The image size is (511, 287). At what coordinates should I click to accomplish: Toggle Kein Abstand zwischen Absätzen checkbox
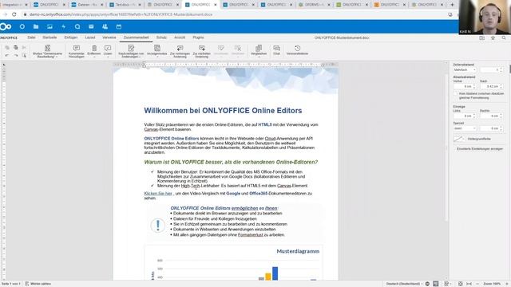coord(455,94)
